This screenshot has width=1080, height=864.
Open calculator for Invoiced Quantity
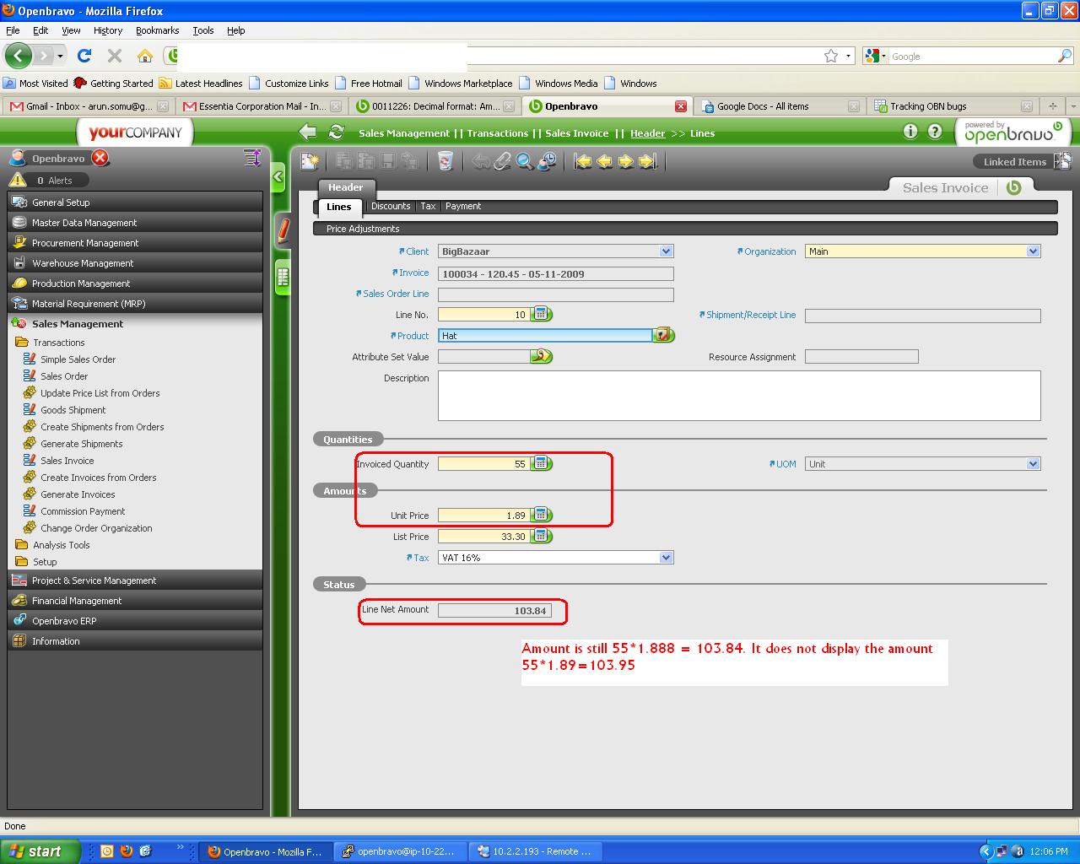coord(542,464)
